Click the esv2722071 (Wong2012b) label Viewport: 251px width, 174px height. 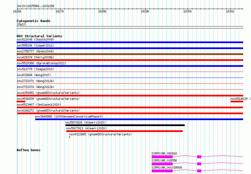point(36,81)
